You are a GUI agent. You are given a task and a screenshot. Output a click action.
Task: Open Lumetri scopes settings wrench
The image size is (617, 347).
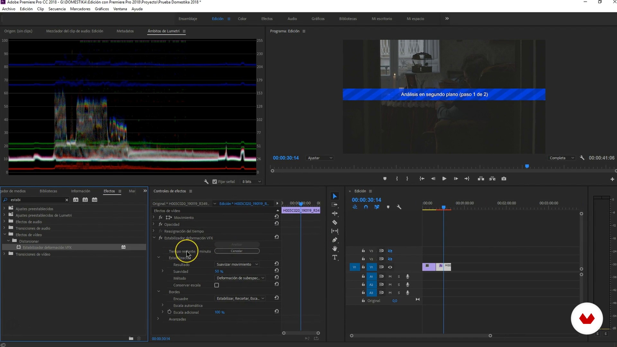pyautogui.click(x=206, y=182)
